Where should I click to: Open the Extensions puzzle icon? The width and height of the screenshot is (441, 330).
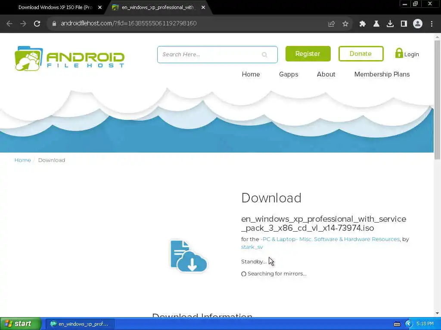click(x=363, y=24)
